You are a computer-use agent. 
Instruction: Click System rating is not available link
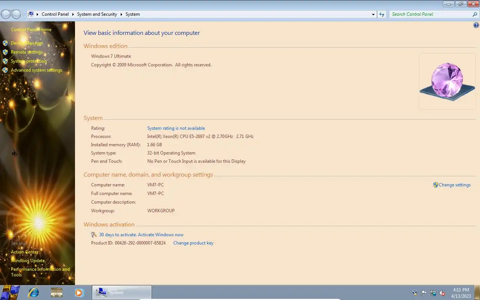pyautogui.click(x=176, y=128)
